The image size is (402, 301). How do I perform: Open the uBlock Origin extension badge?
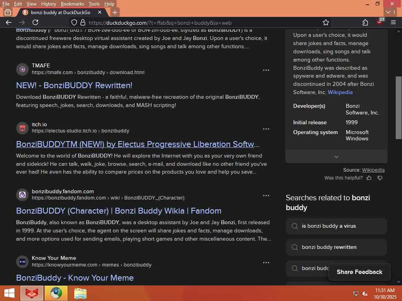point(380,22)
